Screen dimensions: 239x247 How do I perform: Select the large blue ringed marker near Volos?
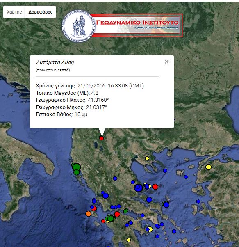tap(138, 188)
